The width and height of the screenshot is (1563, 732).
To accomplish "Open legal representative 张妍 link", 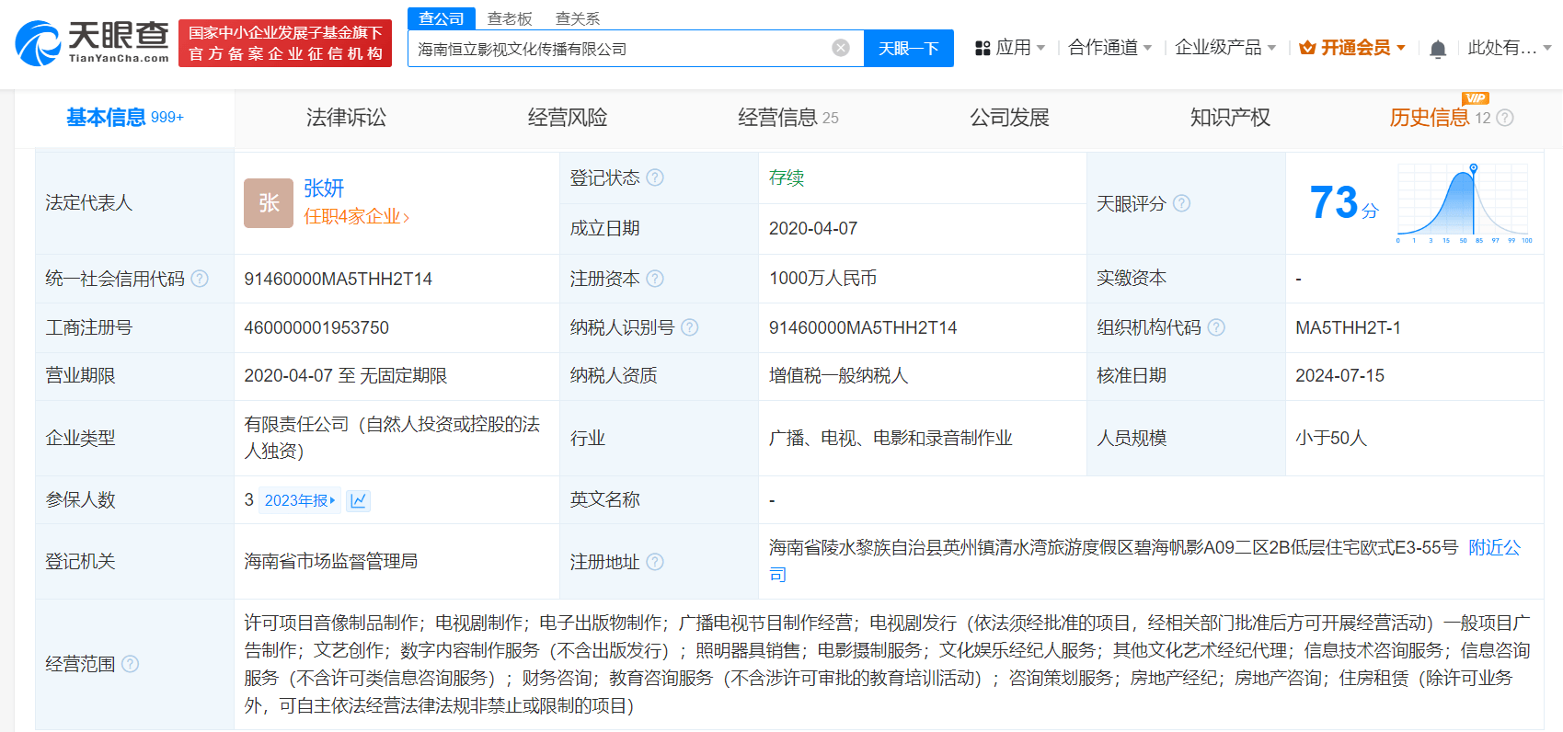I will tap(324, 189).
